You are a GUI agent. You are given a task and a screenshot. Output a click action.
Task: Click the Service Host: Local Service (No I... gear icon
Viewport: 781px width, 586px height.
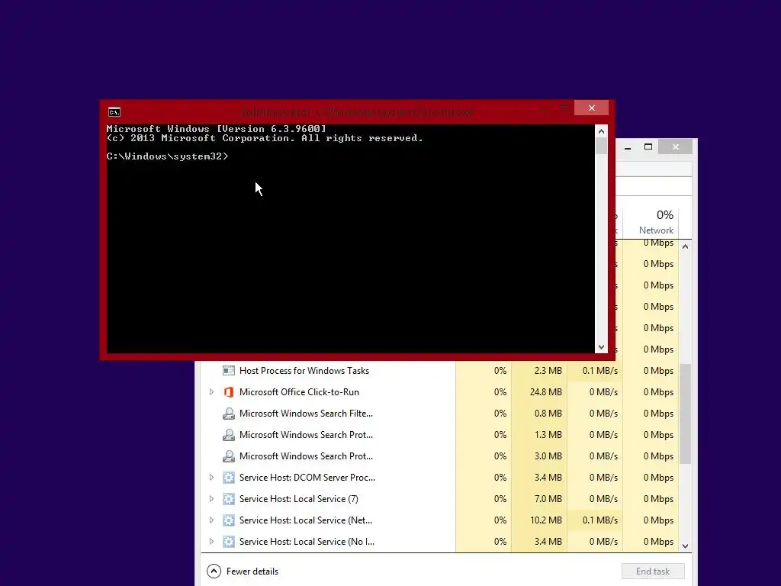pos(229,542)
